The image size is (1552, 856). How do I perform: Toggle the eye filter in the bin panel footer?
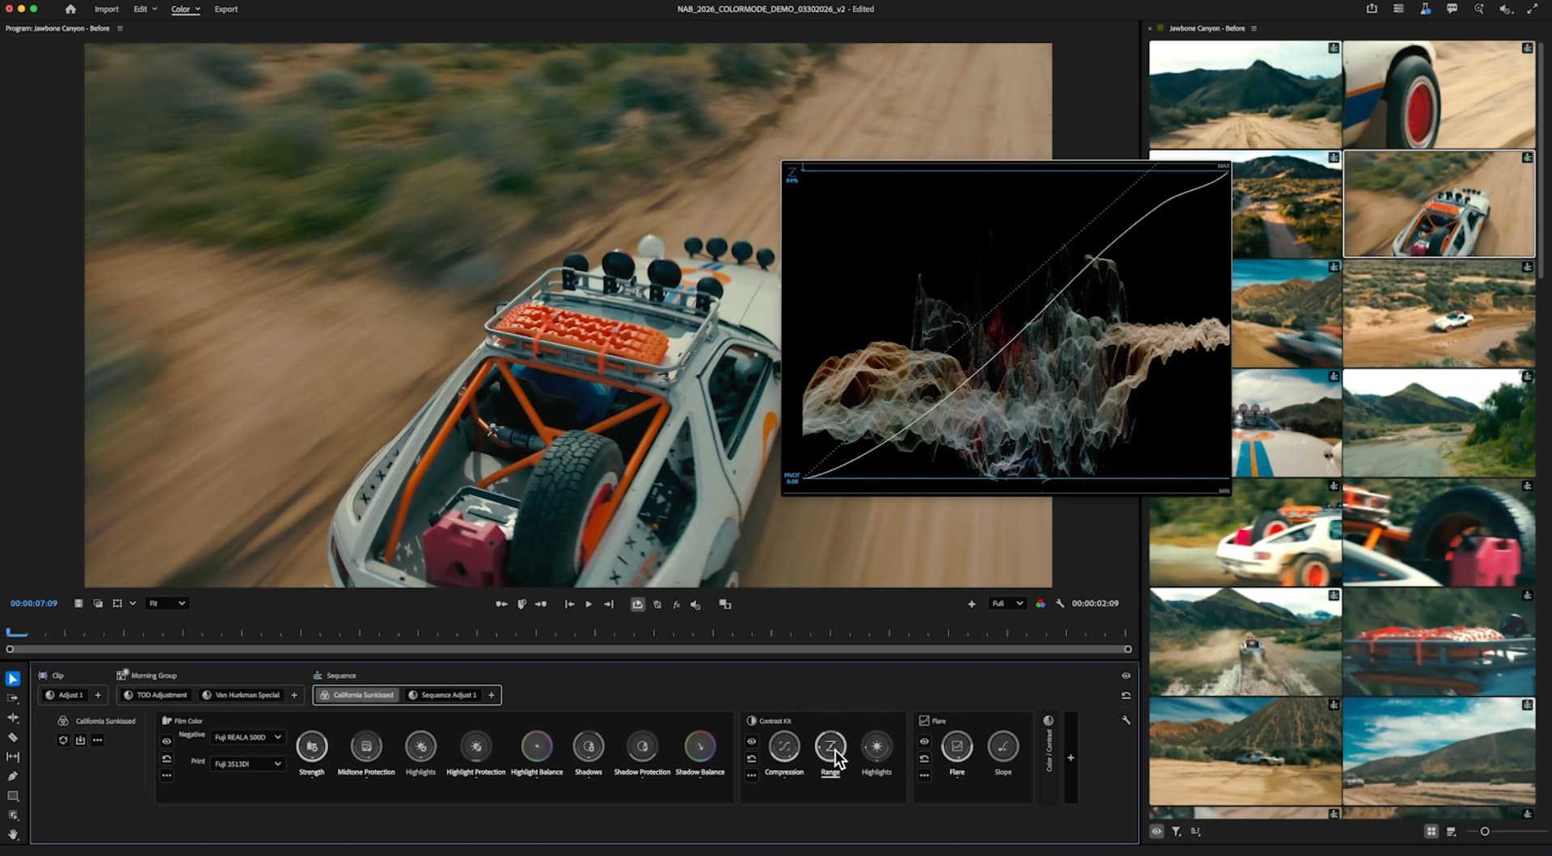[1156, 831]
